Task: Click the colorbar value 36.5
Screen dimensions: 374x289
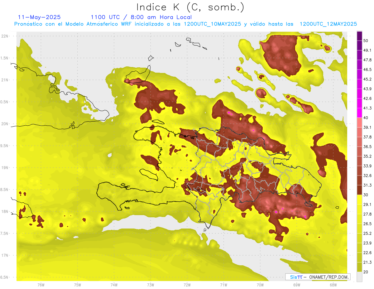Action: pos(367,147)
